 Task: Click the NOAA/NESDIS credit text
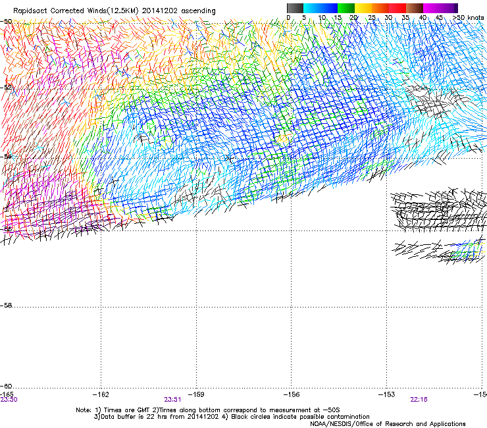388,424
